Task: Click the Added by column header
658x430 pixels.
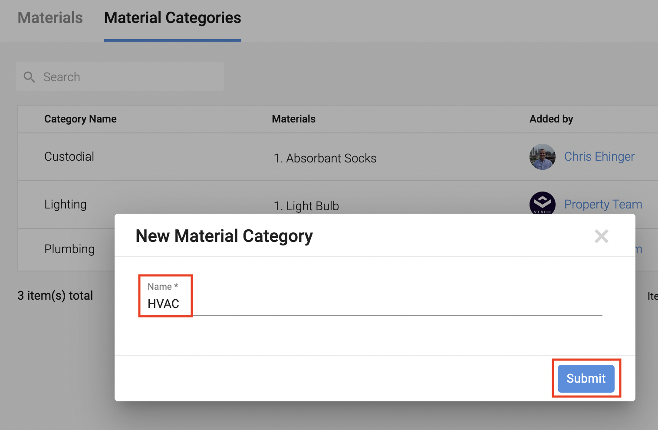Action: pos(551,119)
